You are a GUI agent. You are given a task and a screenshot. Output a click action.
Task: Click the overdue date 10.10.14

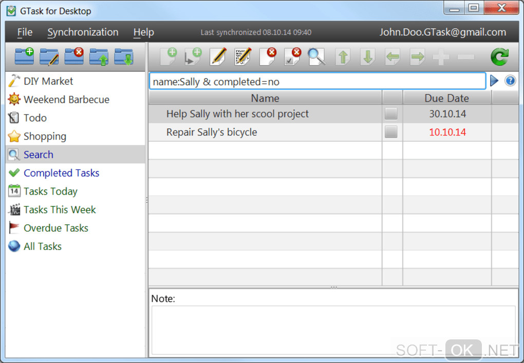tap(447, 132)
